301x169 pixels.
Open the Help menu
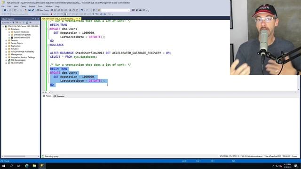[57, 6]
